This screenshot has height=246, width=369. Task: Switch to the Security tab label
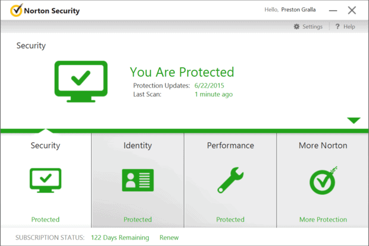click(x=45, y=145)
